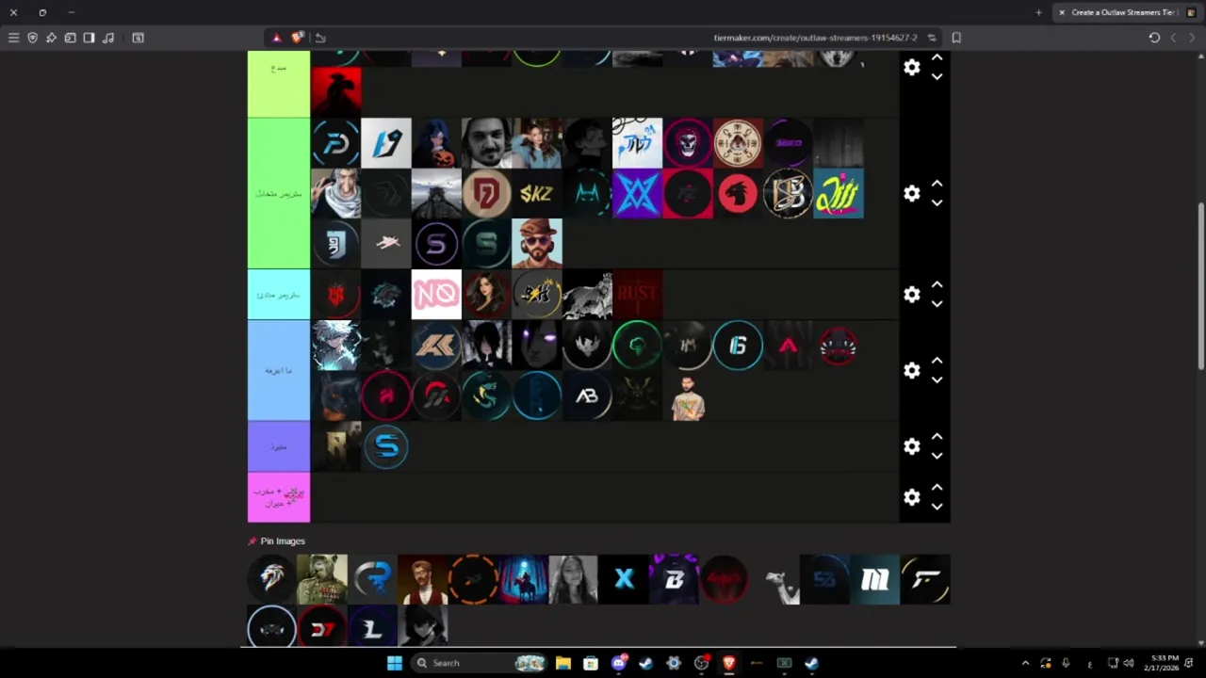Click the Brave Shields lion icon
Viewport: 1206px width, 678px height.
[298, 38]
